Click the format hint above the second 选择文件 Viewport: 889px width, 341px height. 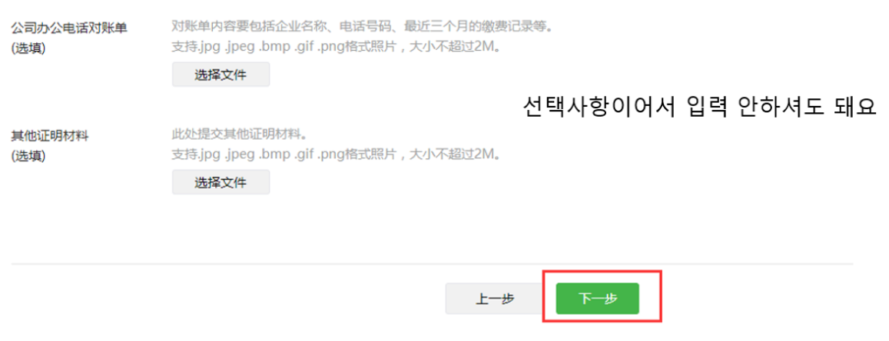337,154
